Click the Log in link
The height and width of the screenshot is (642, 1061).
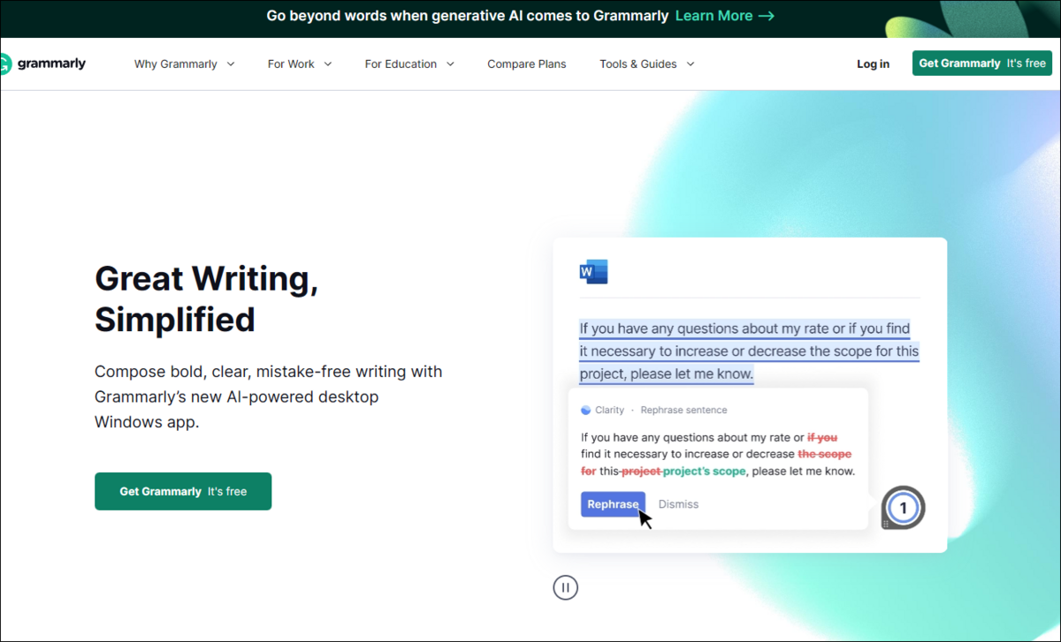(873, 64)
